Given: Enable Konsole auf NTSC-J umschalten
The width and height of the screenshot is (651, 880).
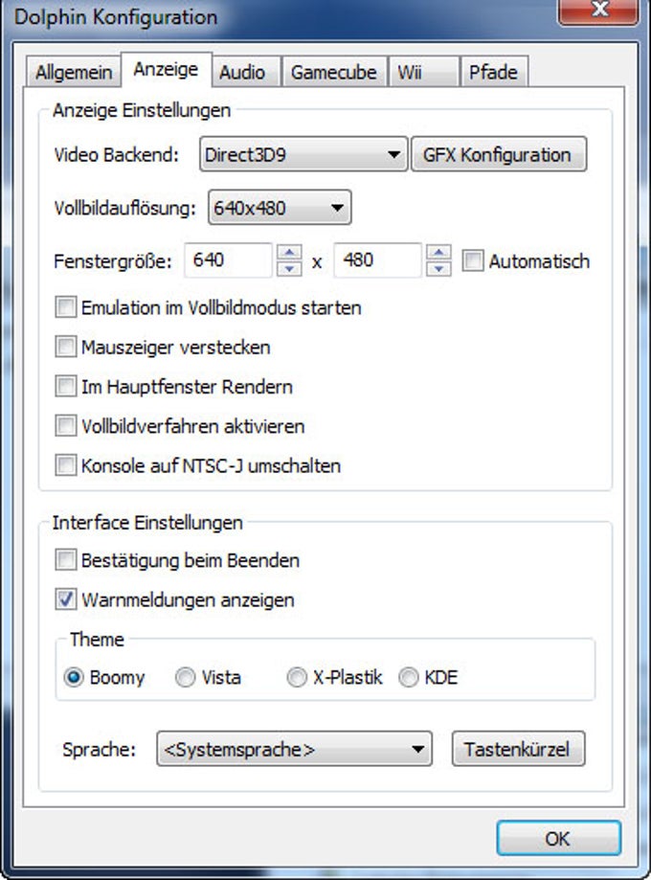Looking at the screenshot, I should tap(66, 465).
